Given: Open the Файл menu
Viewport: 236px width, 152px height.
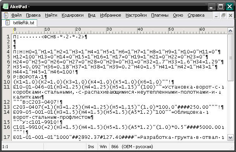Looking at the screenshot, I should [16, 15].
